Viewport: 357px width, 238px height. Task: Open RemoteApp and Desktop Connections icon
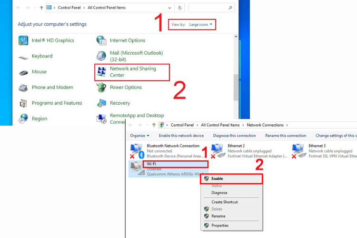coord(101,119)
